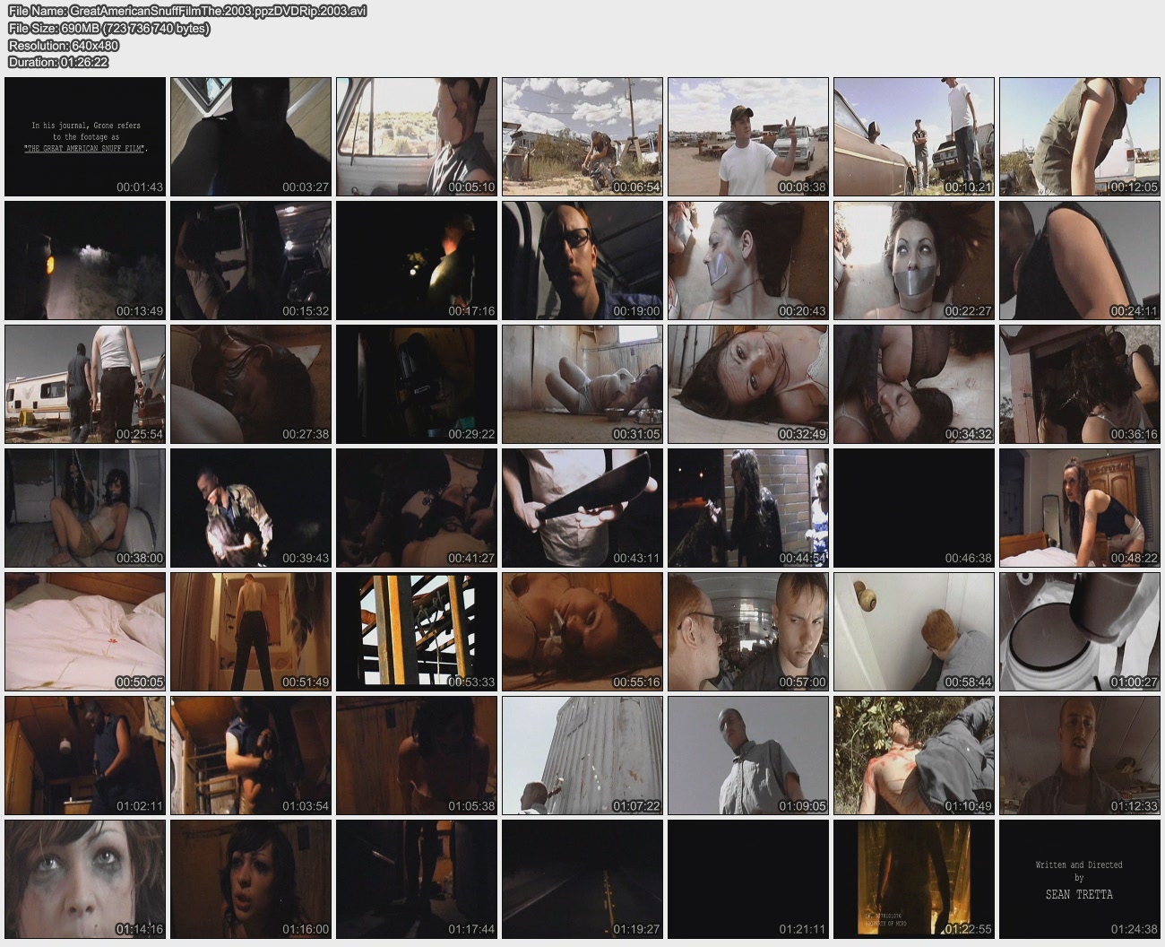Select the frame stamped 00:34:32

pos(914,384)
